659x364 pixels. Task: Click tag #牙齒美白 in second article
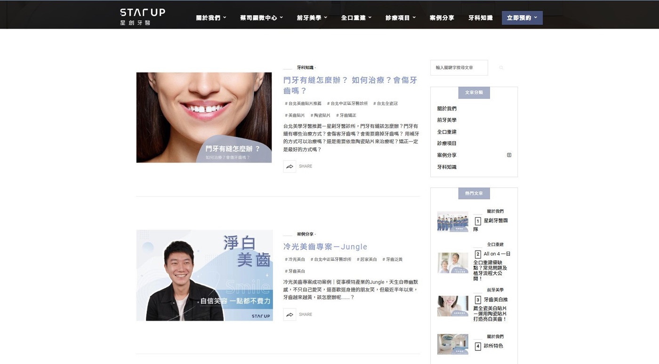tap(295, 271)
